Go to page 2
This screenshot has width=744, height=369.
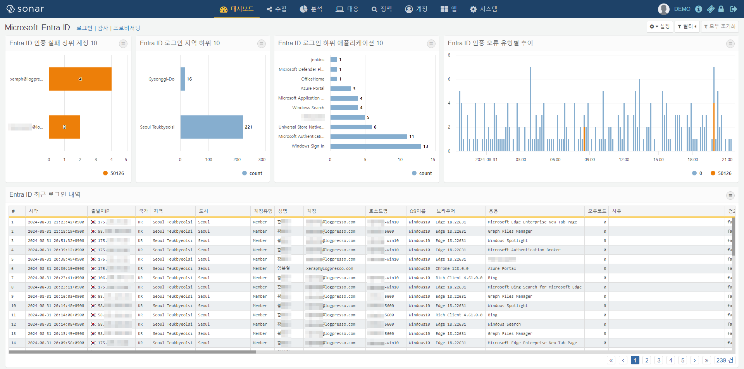[x=647, y=360]
